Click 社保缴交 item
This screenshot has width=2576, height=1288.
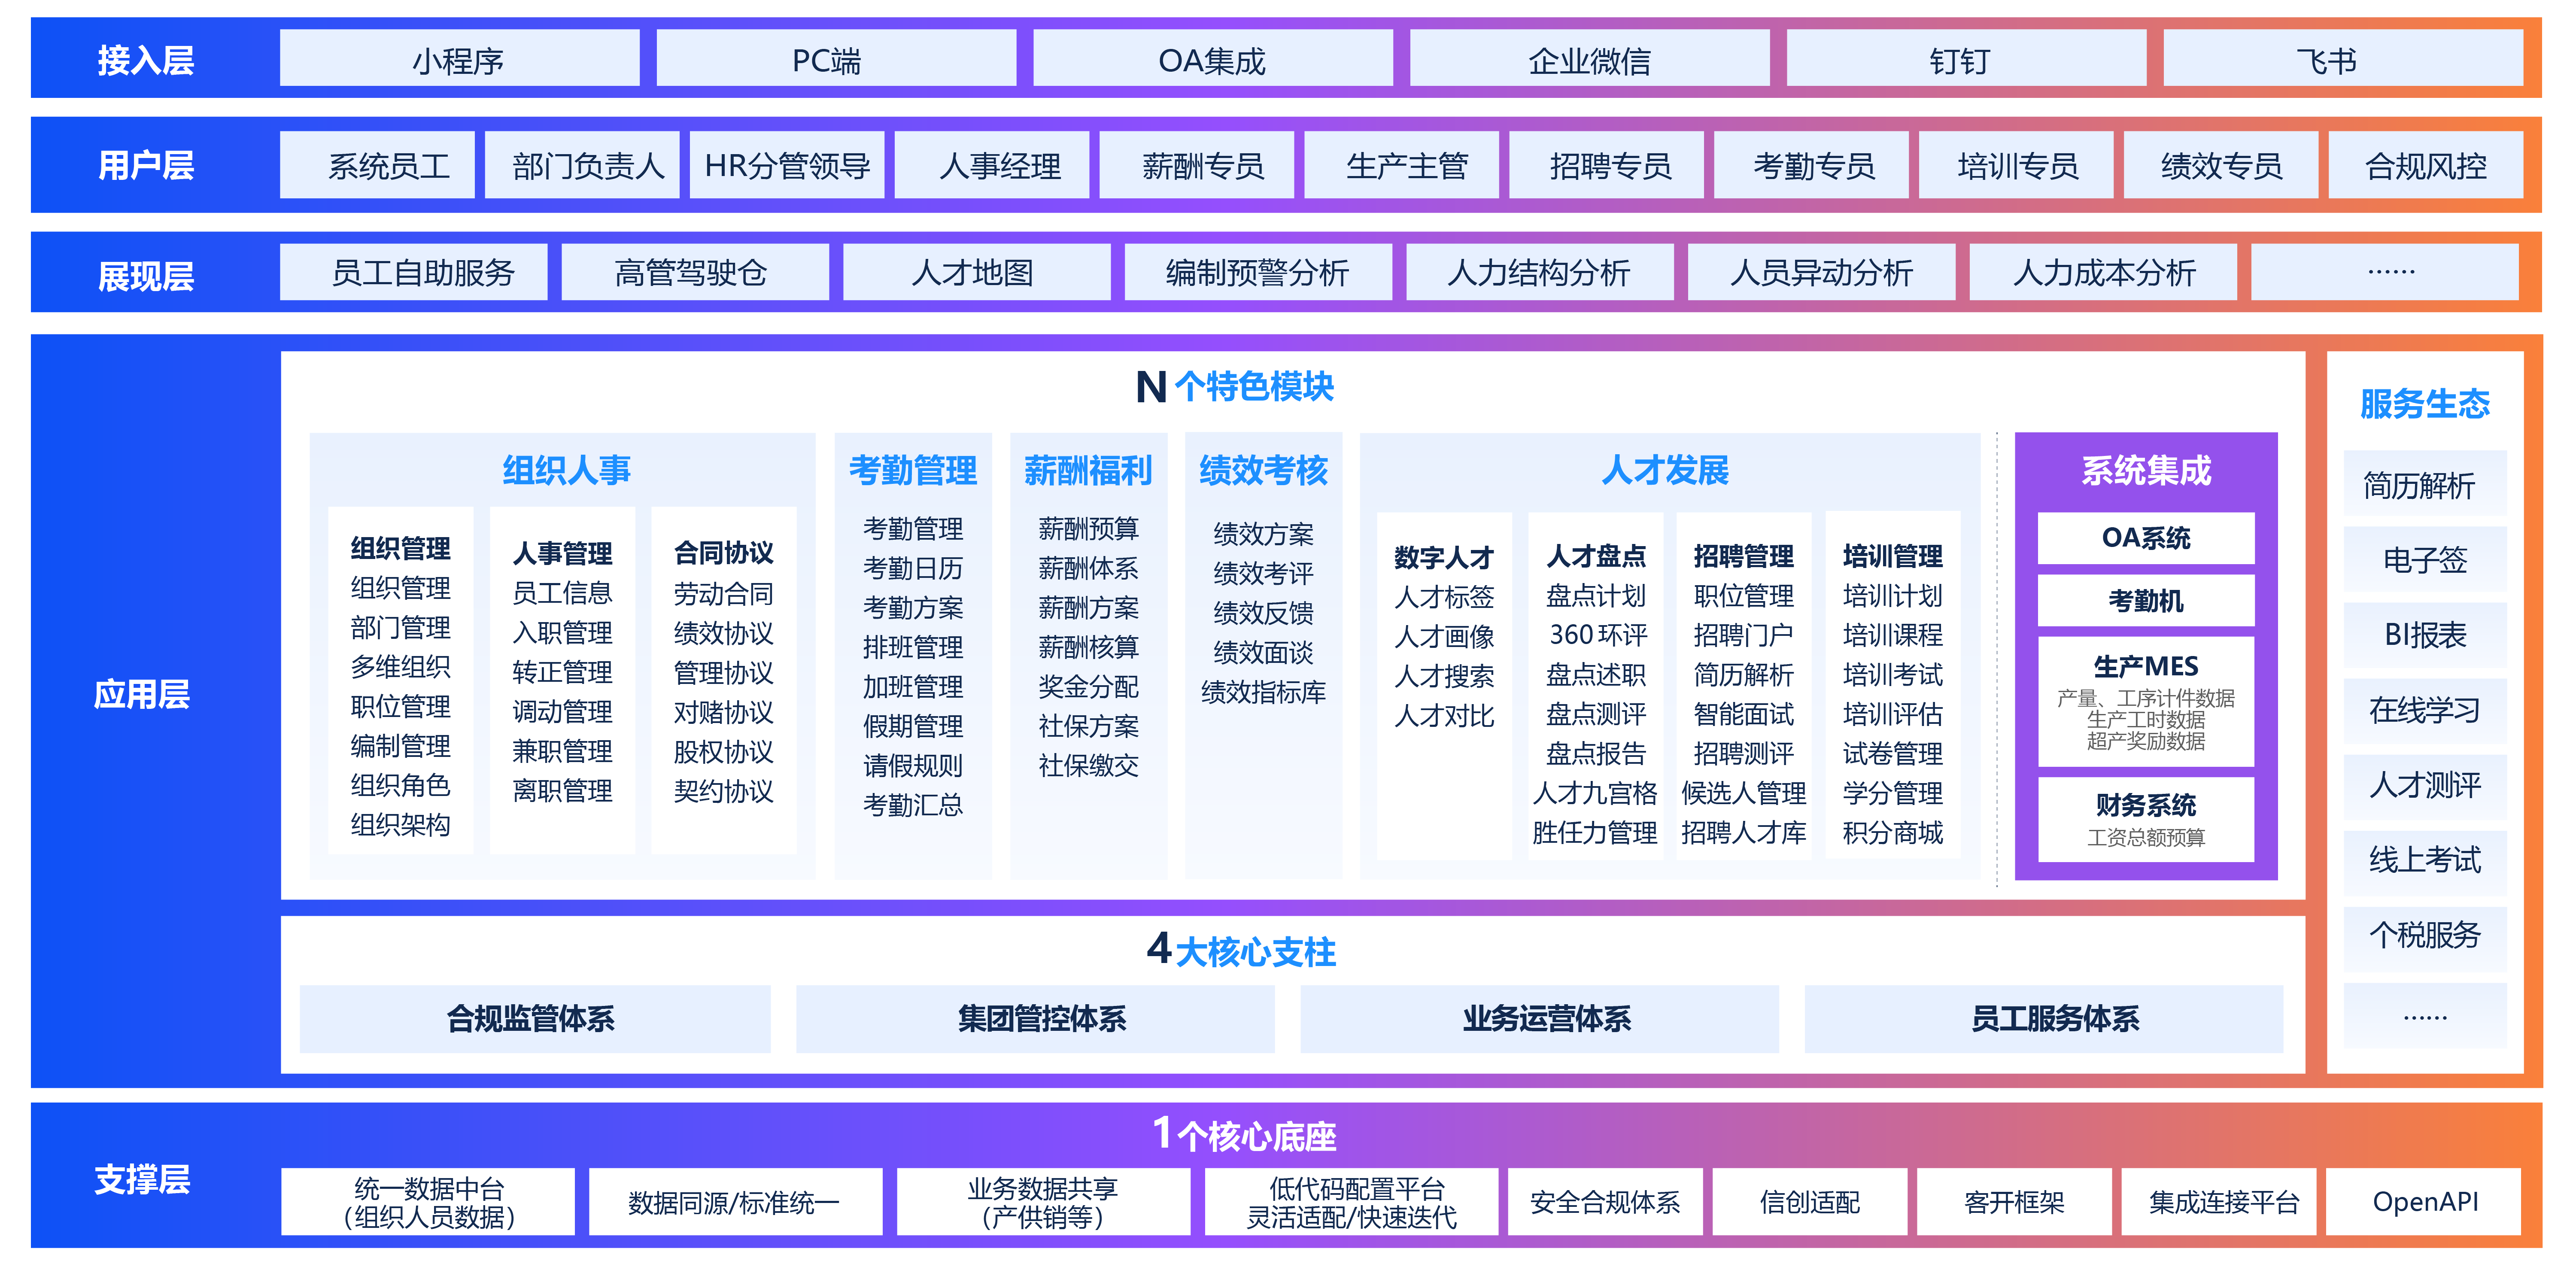click(x=1088, y=766)
